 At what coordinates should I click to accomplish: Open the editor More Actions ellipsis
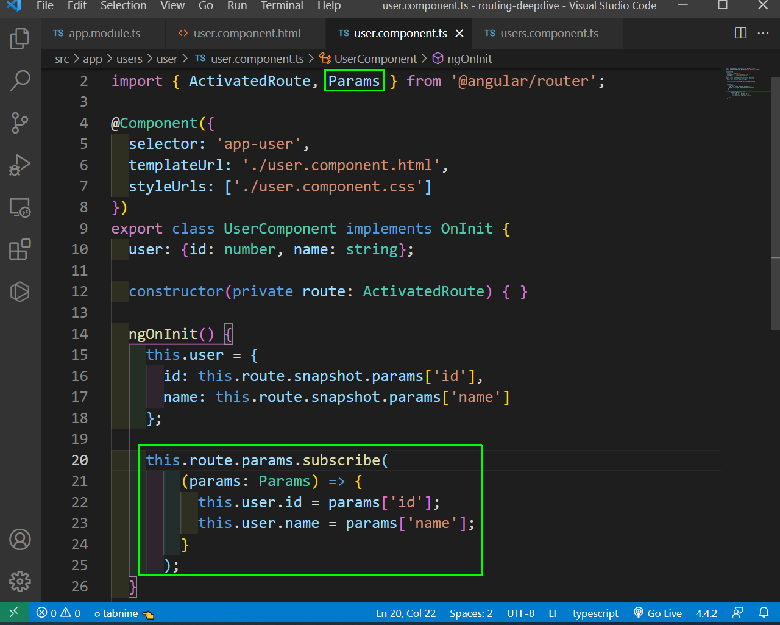[763, 33]
